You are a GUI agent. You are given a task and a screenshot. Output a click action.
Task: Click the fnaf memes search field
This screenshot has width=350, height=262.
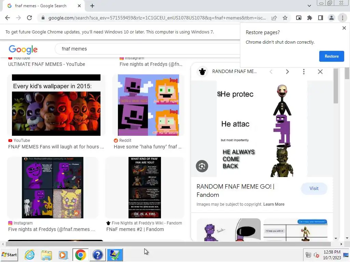coord(147,49)
